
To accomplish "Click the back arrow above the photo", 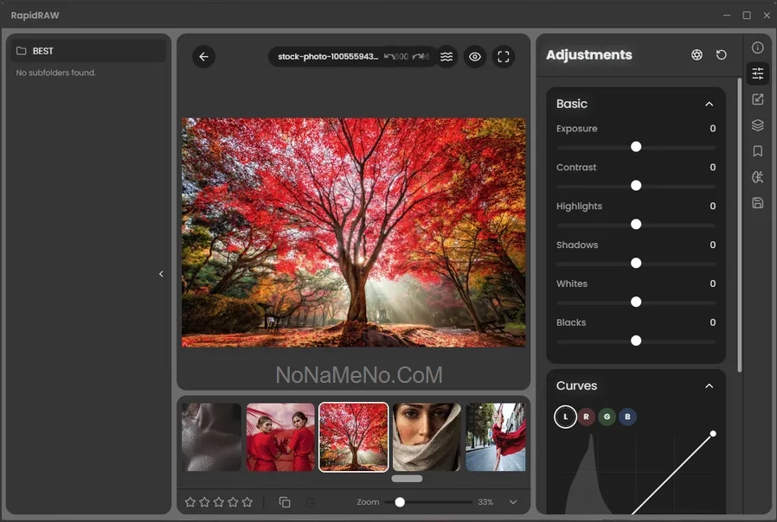I will tap(203, 57).
